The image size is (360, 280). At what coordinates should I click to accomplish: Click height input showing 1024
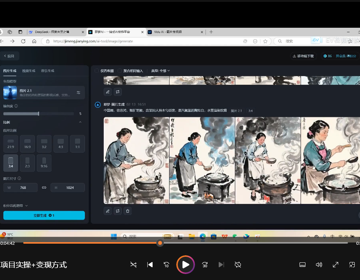click(68, 187)
